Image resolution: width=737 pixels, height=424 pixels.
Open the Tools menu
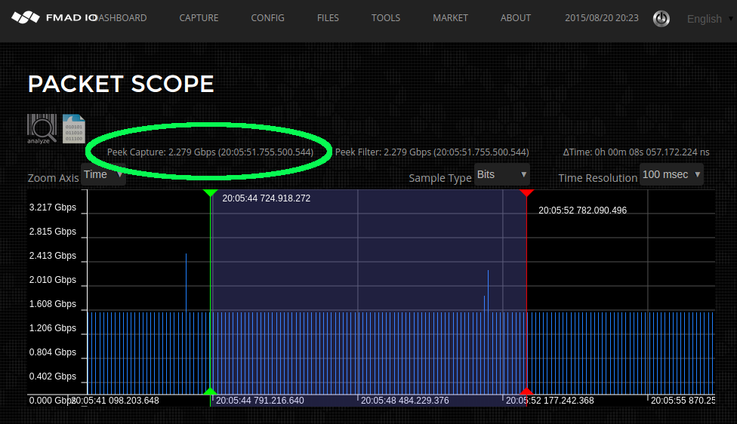click(386, 18)
